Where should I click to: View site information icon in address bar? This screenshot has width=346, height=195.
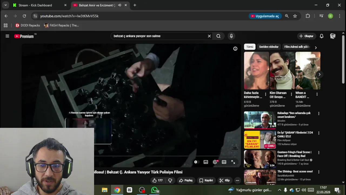point(35,16)
